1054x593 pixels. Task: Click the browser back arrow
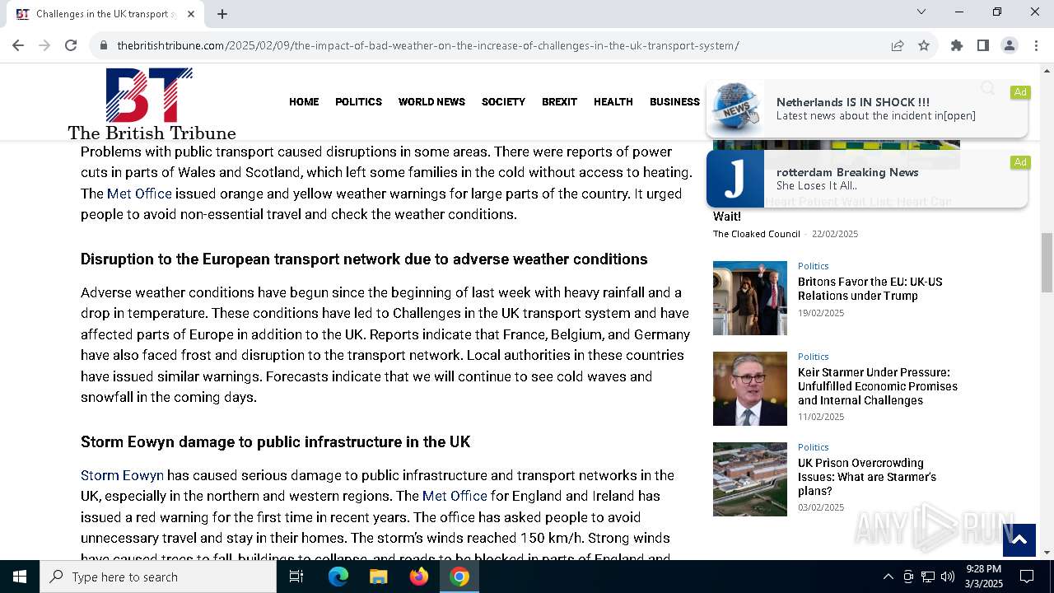(18, 45)
